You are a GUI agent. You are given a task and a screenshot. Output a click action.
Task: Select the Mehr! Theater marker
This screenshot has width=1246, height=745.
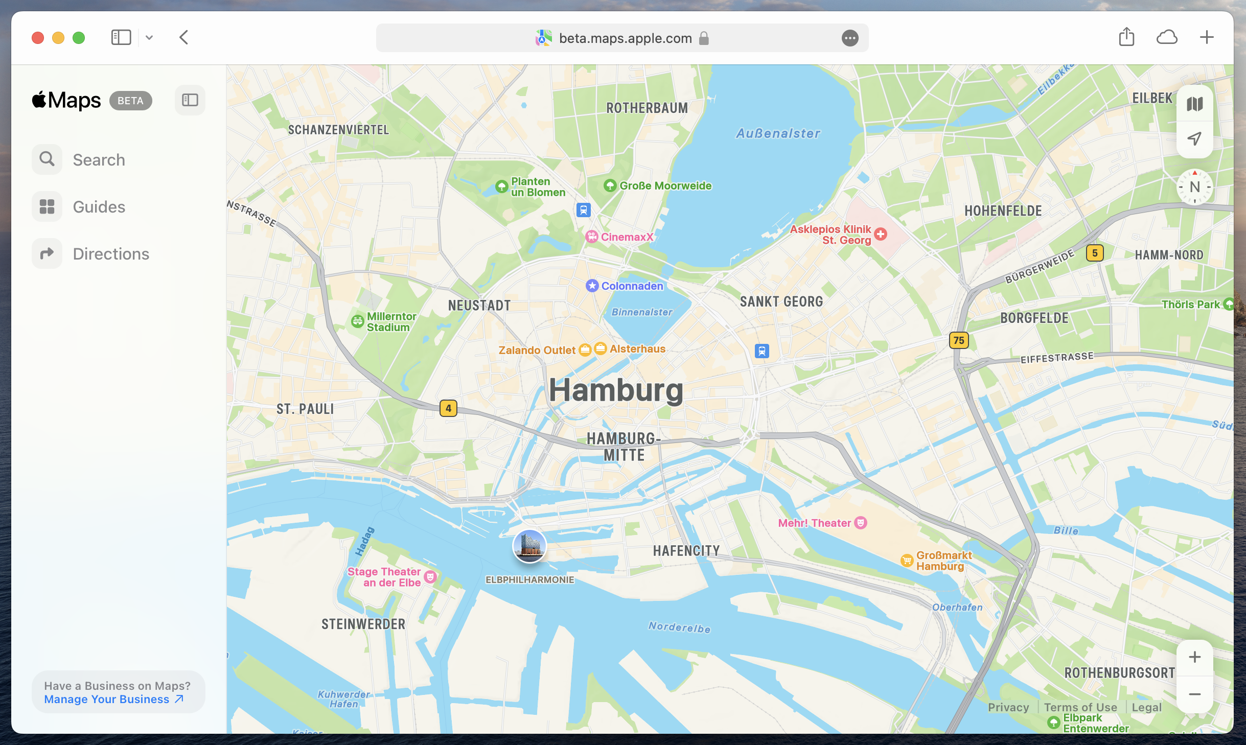click(x=861, y=523)
